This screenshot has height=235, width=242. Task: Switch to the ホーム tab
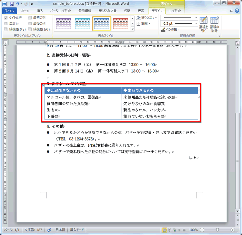(25, 11)
